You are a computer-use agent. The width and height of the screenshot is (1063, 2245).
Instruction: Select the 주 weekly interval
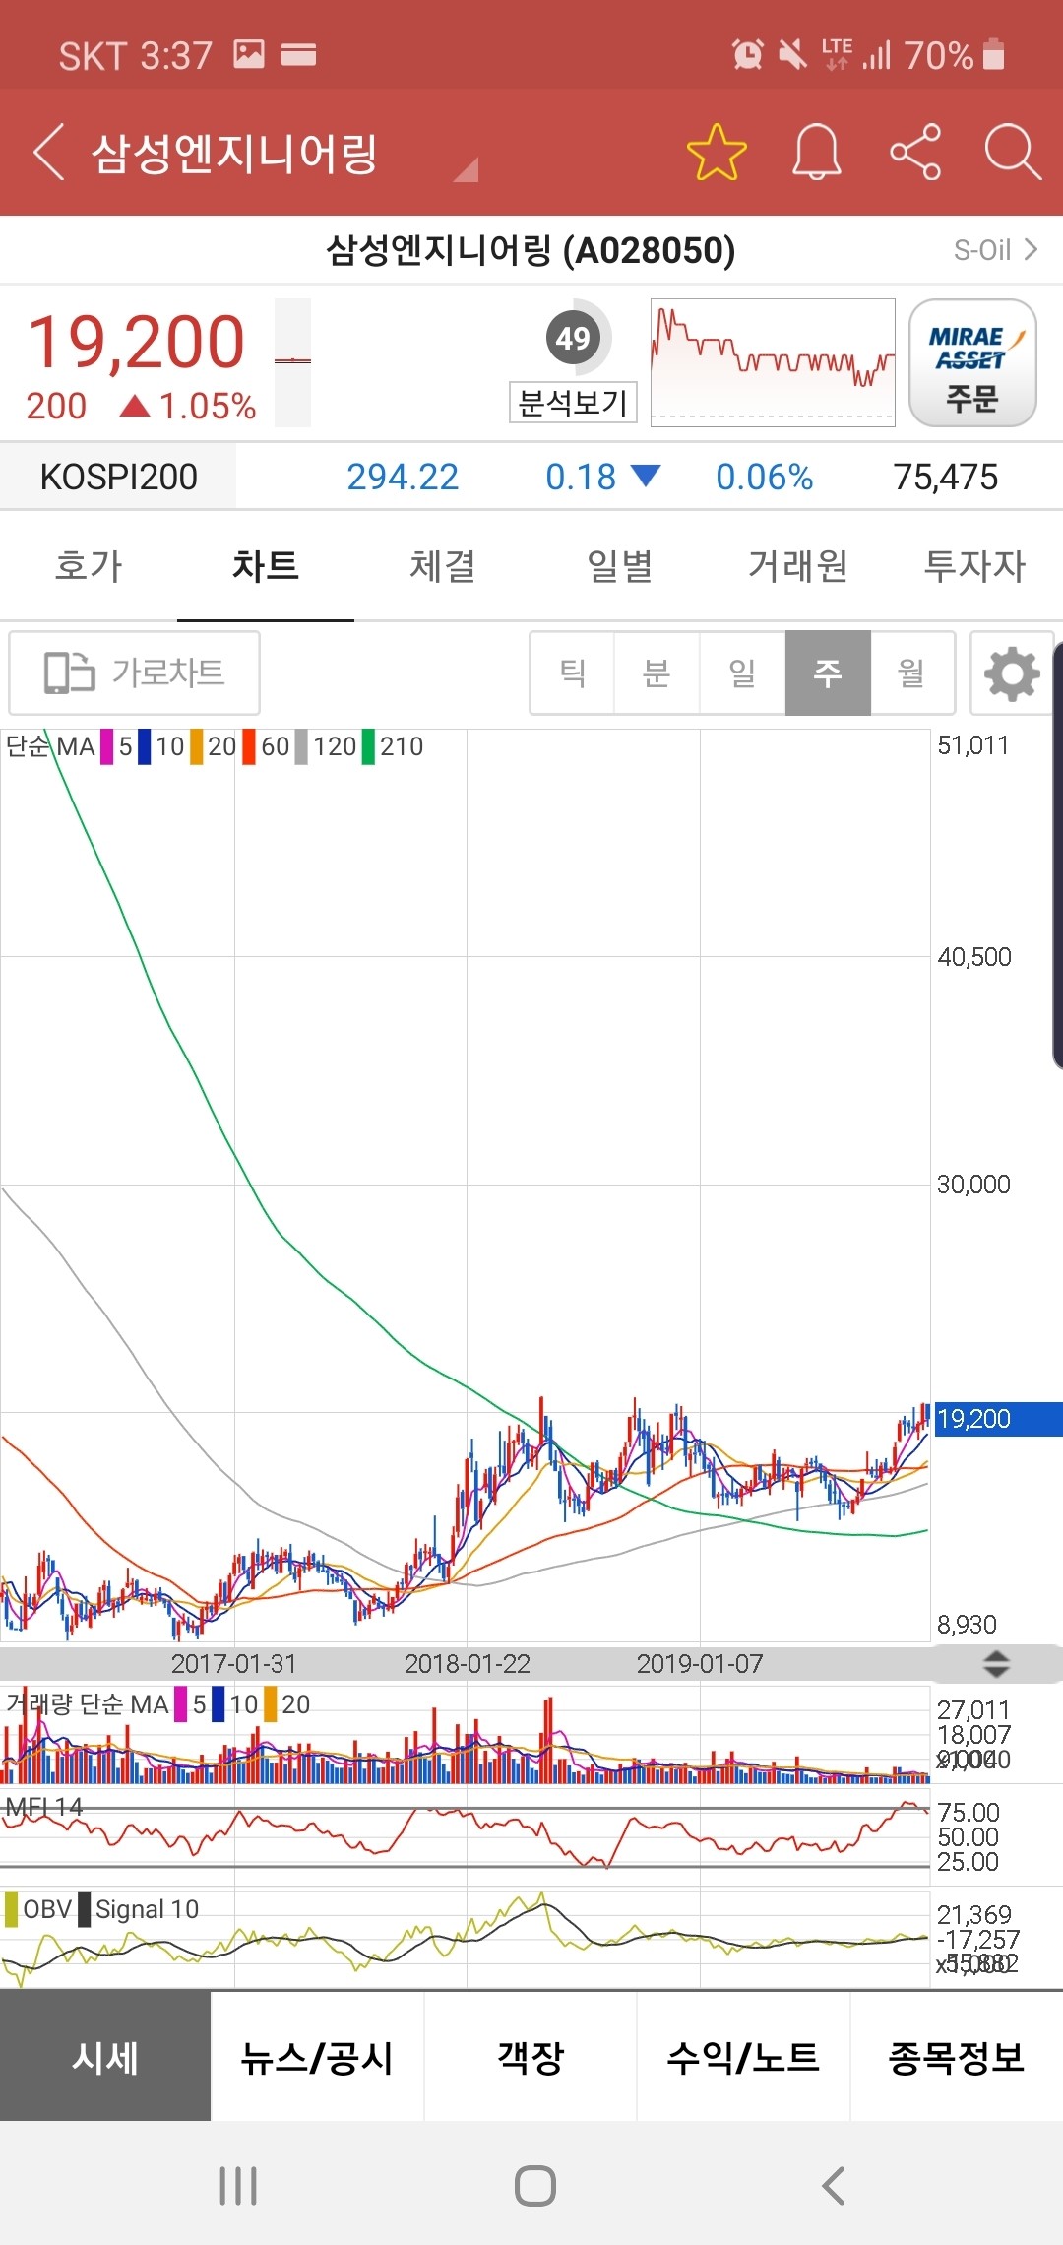[828, 673]
